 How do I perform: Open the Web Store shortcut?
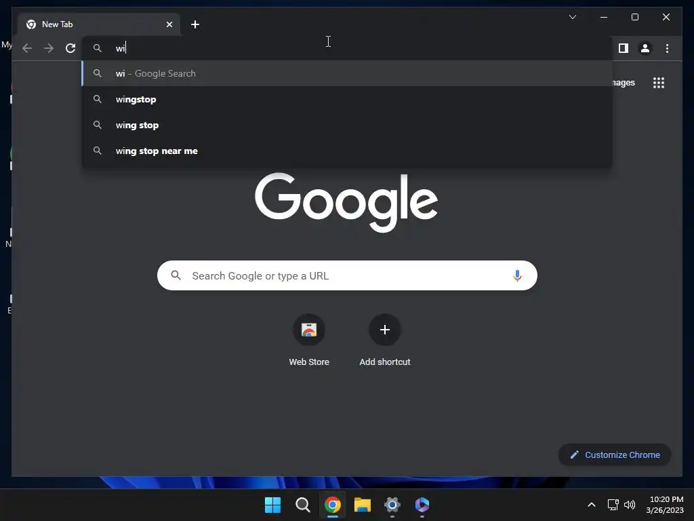(309, 341)
